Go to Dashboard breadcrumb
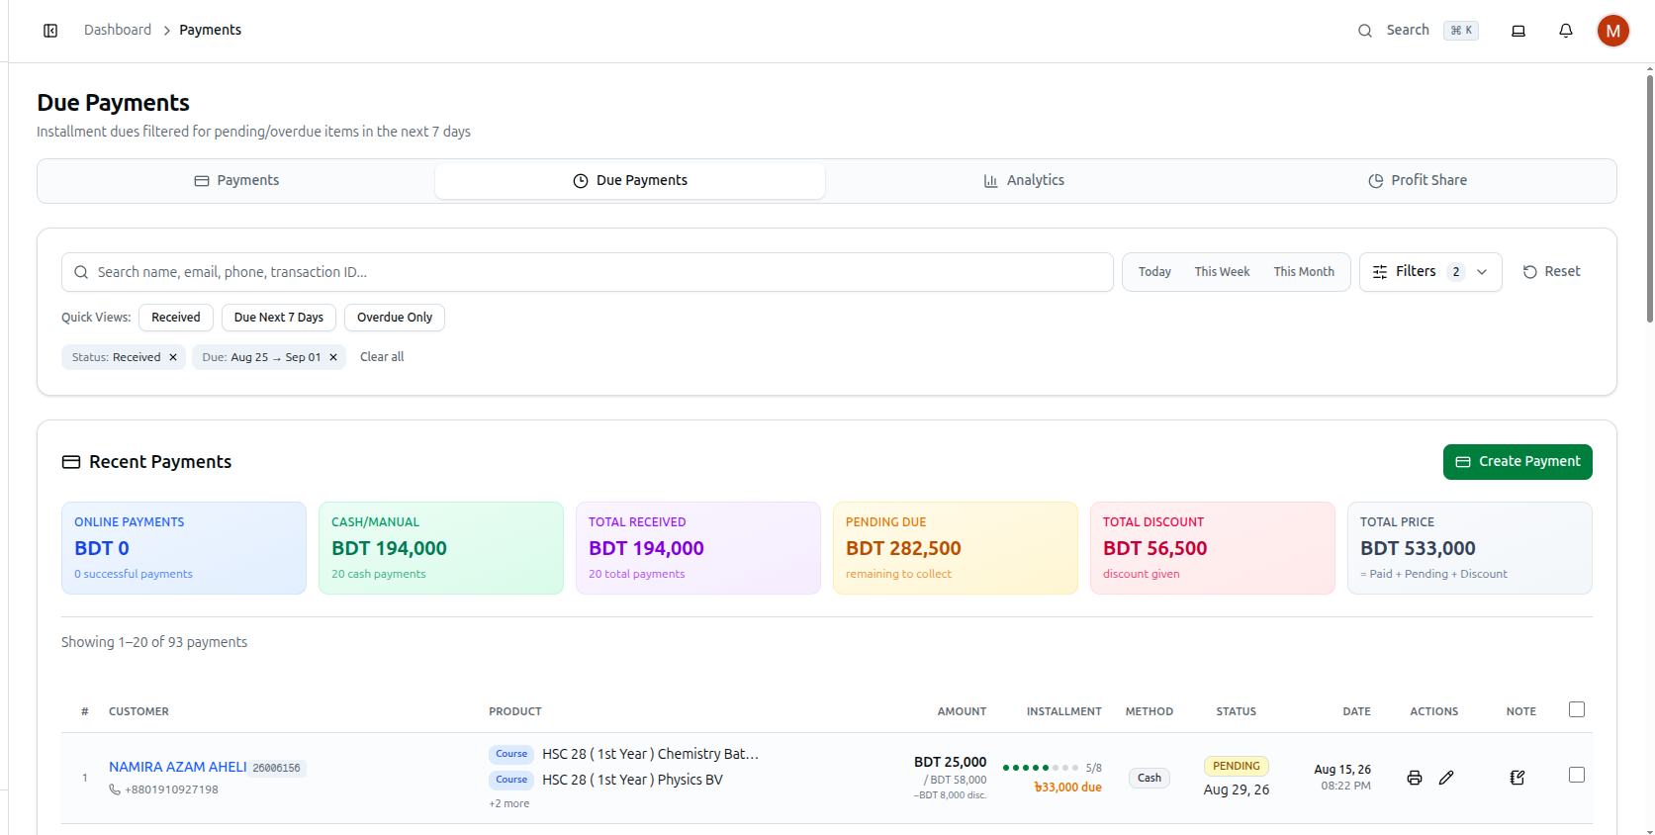This screenshot has width=1655, height=835. tap(118, 30)
